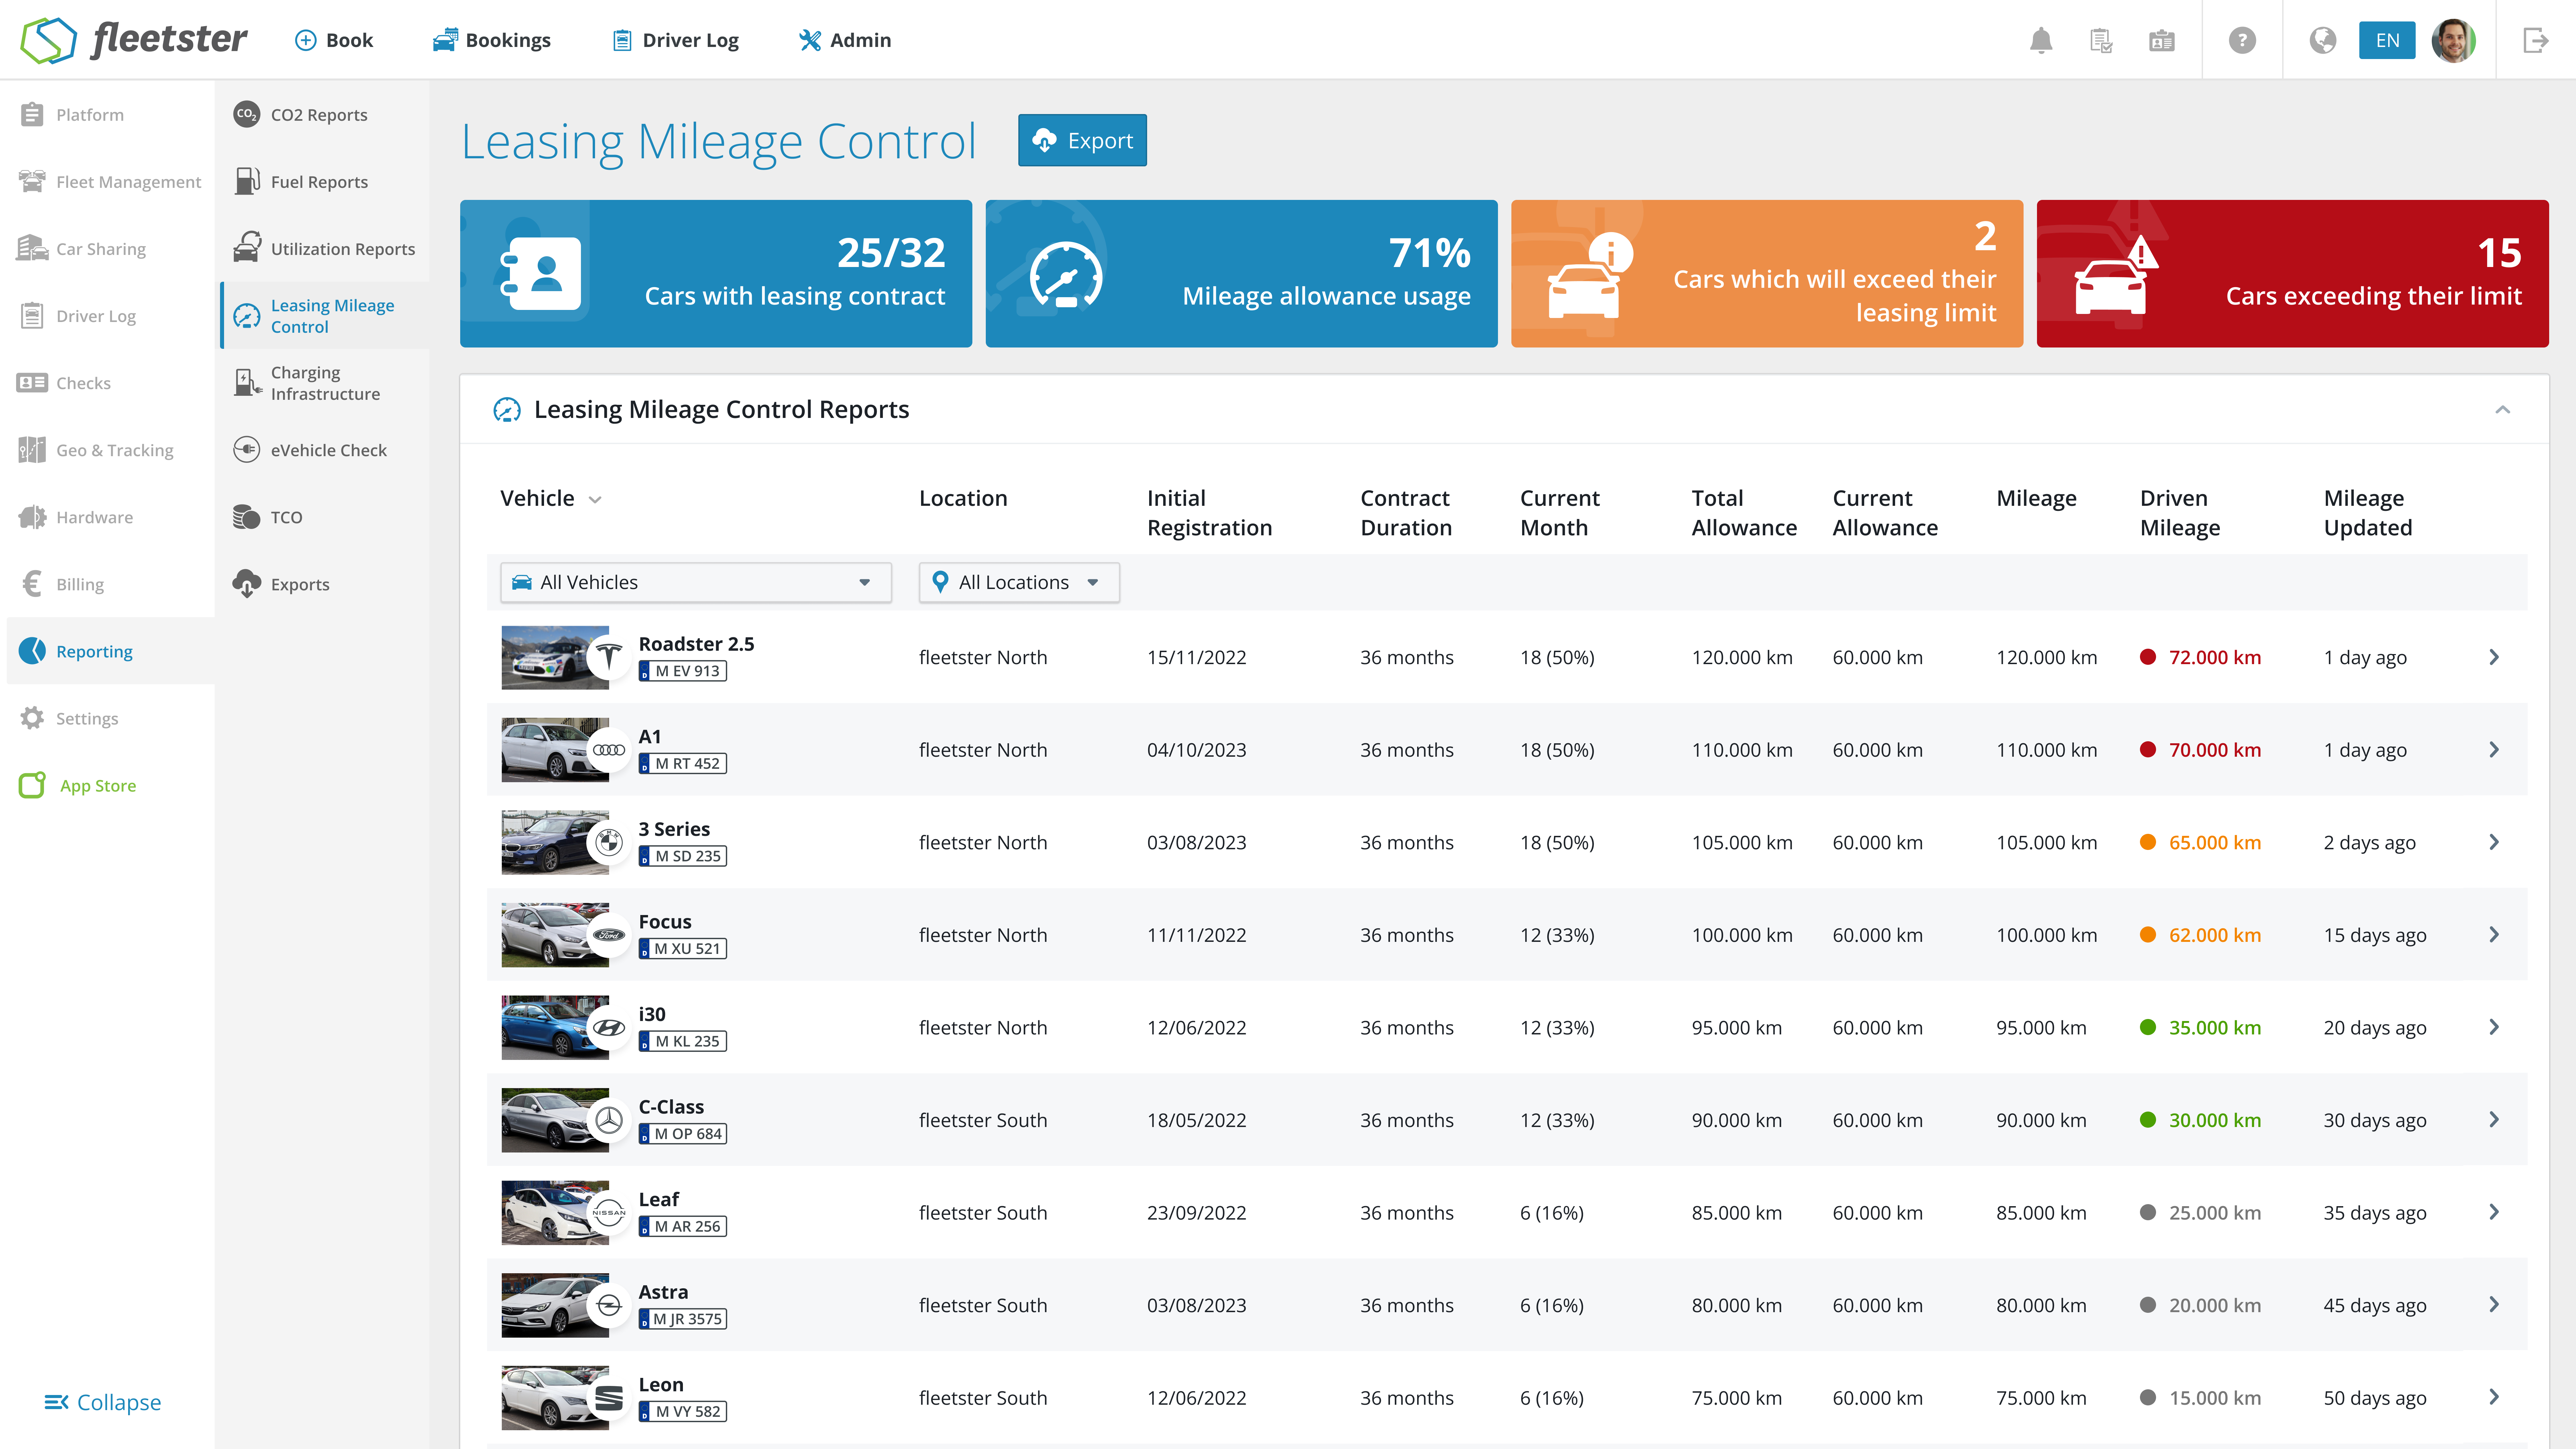The width and height of the screenshot is (2576, 1449).
Task: Open the checklist document icon in header
Action: click(x=2101, y=40)
